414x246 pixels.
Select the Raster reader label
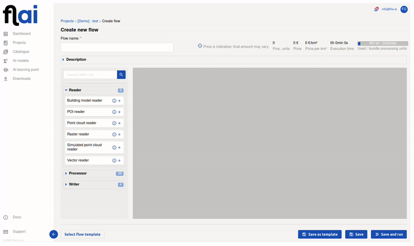78,134
